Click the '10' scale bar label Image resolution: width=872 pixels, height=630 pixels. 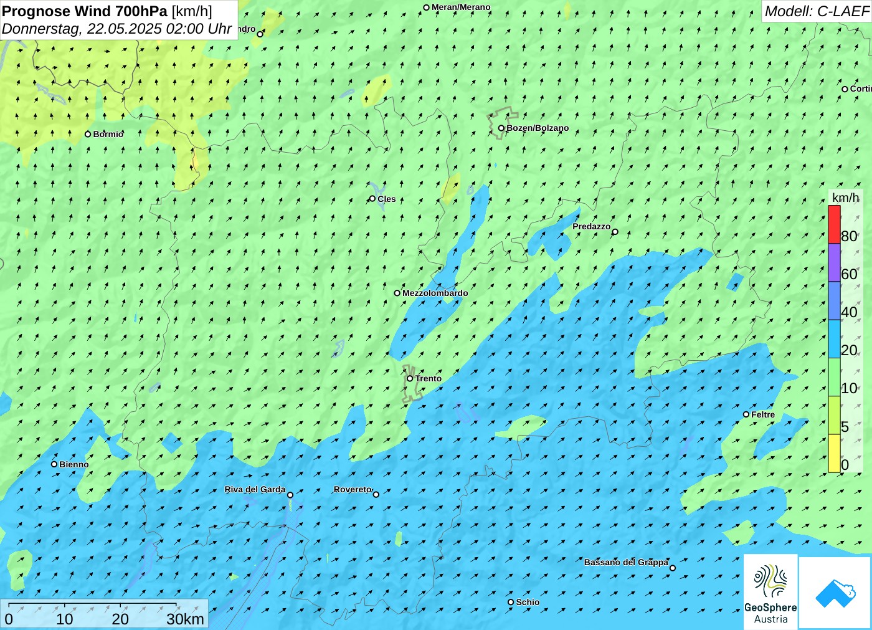[x=65, y=619]
